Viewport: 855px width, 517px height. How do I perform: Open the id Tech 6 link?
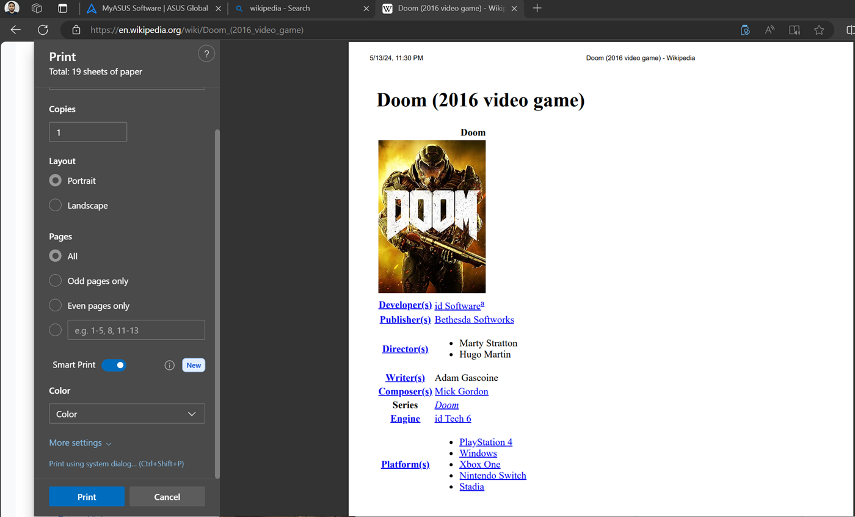point(453,418)
